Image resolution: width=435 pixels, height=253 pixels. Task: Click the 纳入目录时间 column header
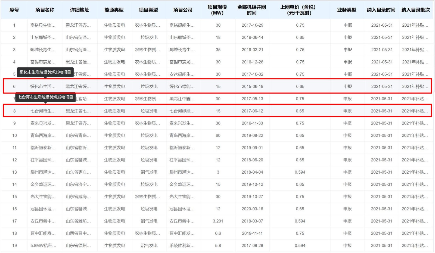pyautogui.click(x=381, y=10)
